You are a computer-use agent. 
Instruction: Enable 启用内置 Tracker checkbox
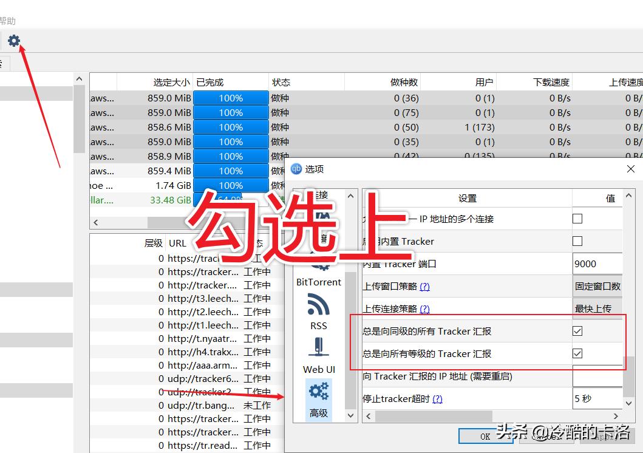576,241
